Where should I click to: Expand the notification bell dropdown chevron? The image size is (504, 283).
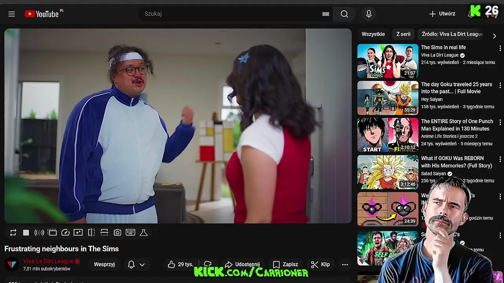coord(142,265)
